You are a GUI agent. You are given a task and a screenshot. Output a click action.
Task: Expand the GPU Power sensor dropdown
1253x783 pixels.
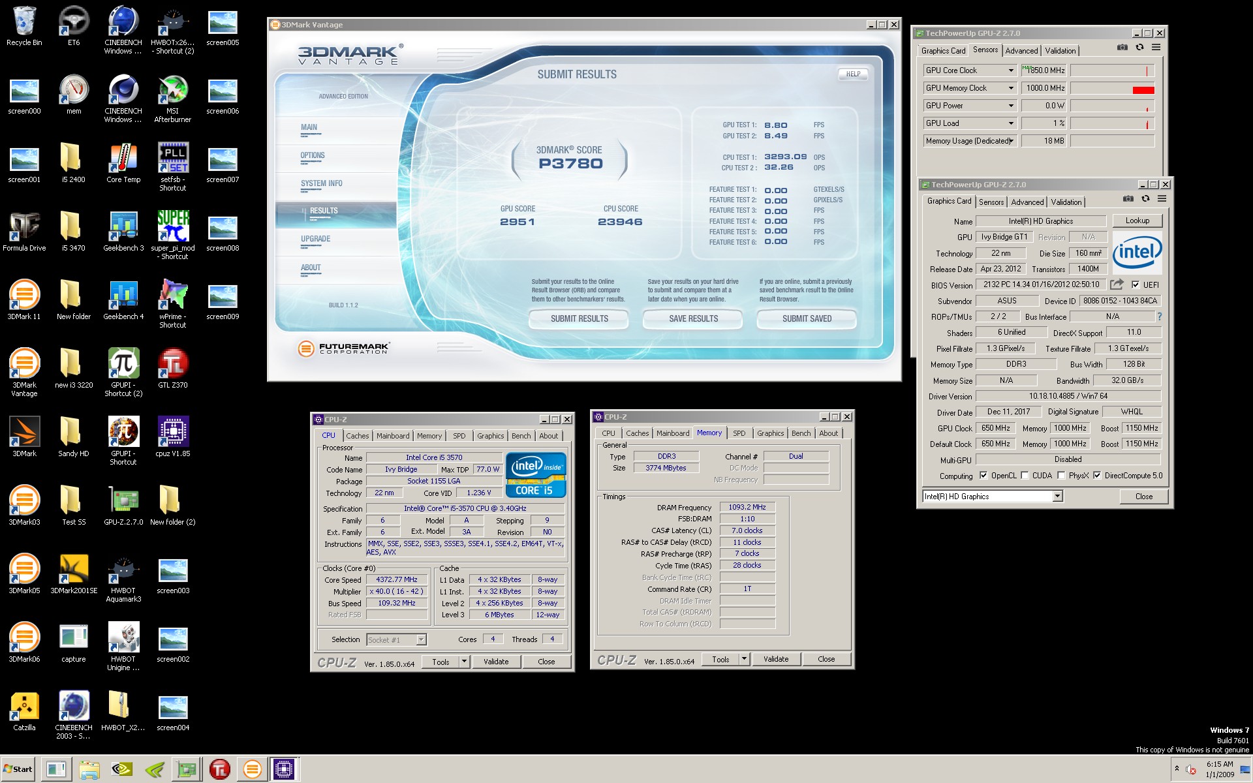click(1011, 106)
